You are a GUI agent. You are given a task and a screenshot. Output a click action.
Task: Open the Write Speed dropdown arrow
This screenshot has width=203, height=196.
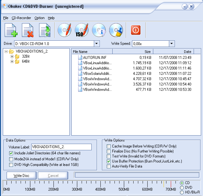172,44
